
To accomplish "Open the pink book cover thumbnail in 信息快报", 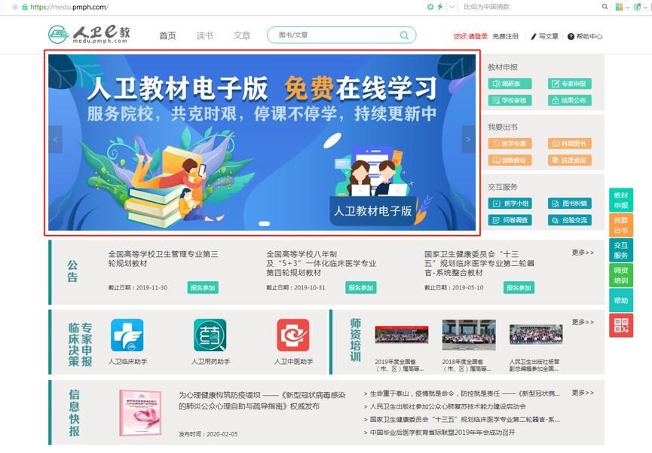I will (x=140, y=413).
